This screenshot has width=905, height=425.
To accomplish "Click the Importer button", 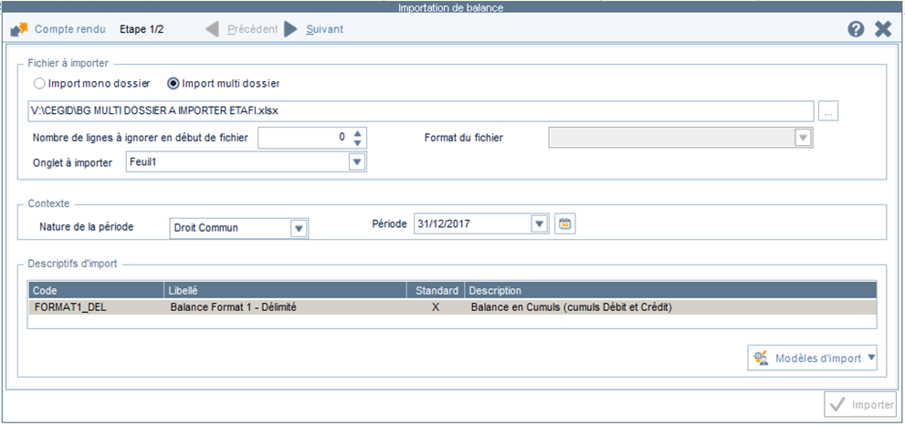I will (x=860, y=405).
